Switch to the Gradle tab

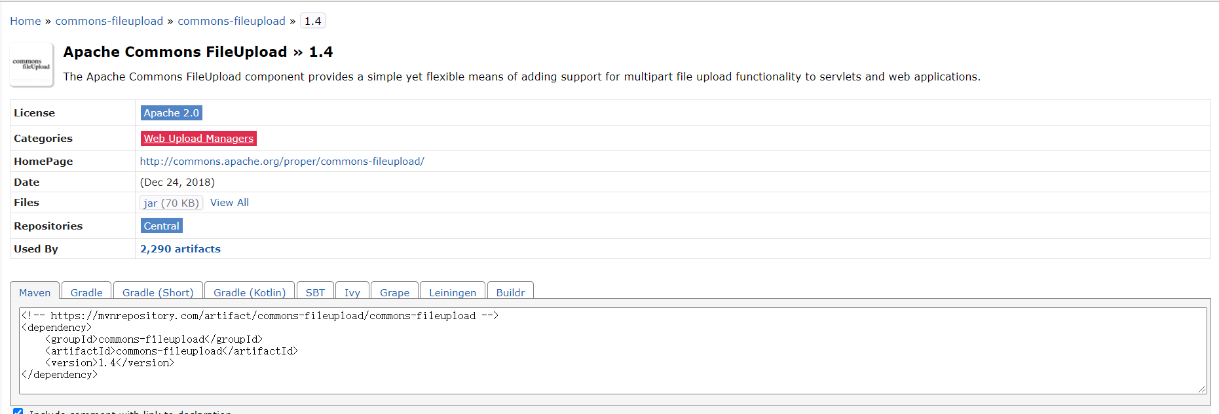[86, 292]
